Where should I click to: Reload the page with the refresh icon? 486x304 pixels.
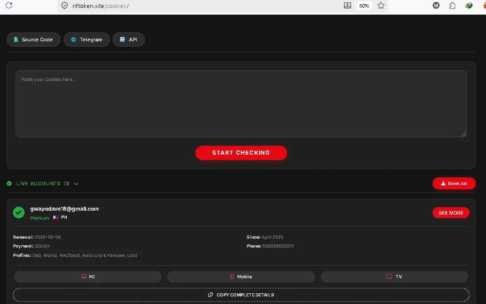pos(9,5)
